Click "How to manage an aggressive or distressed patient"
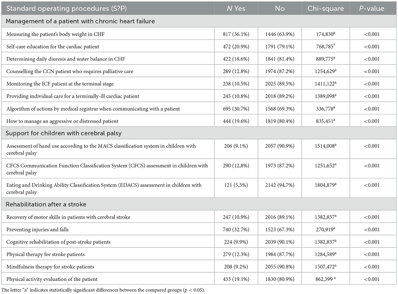 click(62, 121)
